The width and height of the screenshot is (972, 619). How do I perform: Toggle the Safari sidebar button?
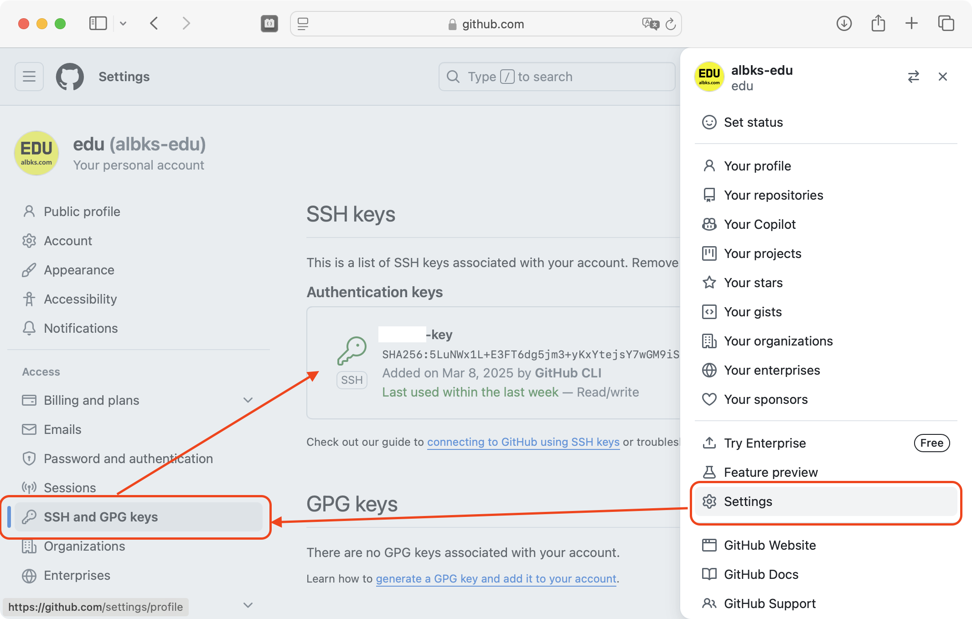pos(98,23)
